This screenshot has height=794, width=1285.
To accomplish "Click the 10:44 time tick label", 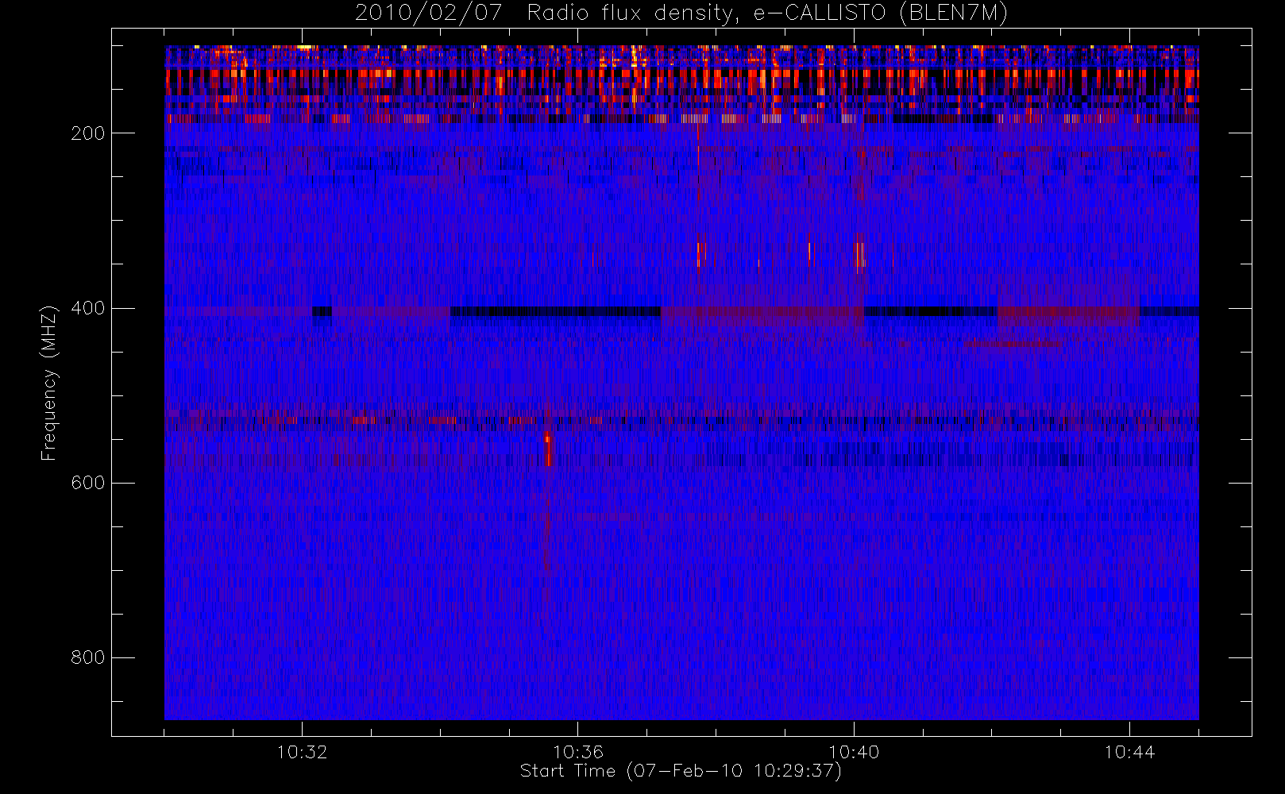I will click(x=1129, y=752).
